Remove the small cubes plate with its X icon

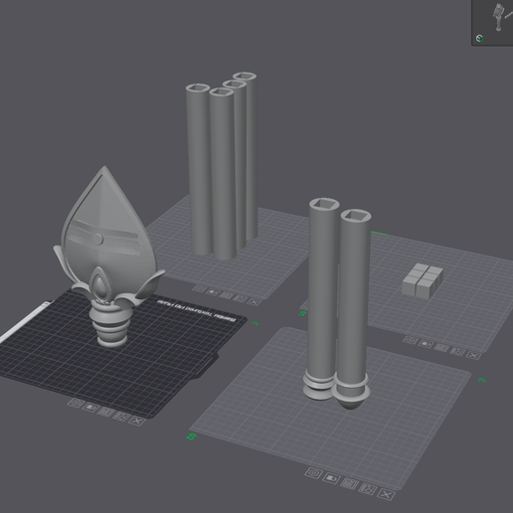[473, 356]
